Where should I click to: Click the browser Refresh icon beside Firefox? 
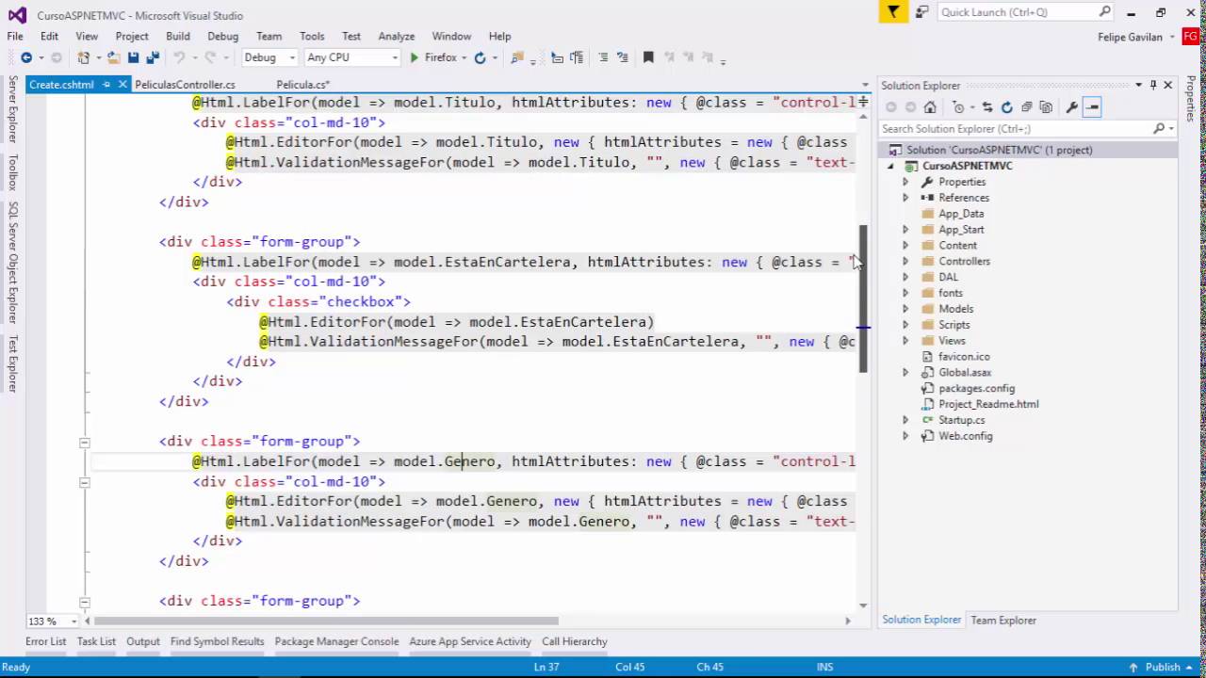480,57
